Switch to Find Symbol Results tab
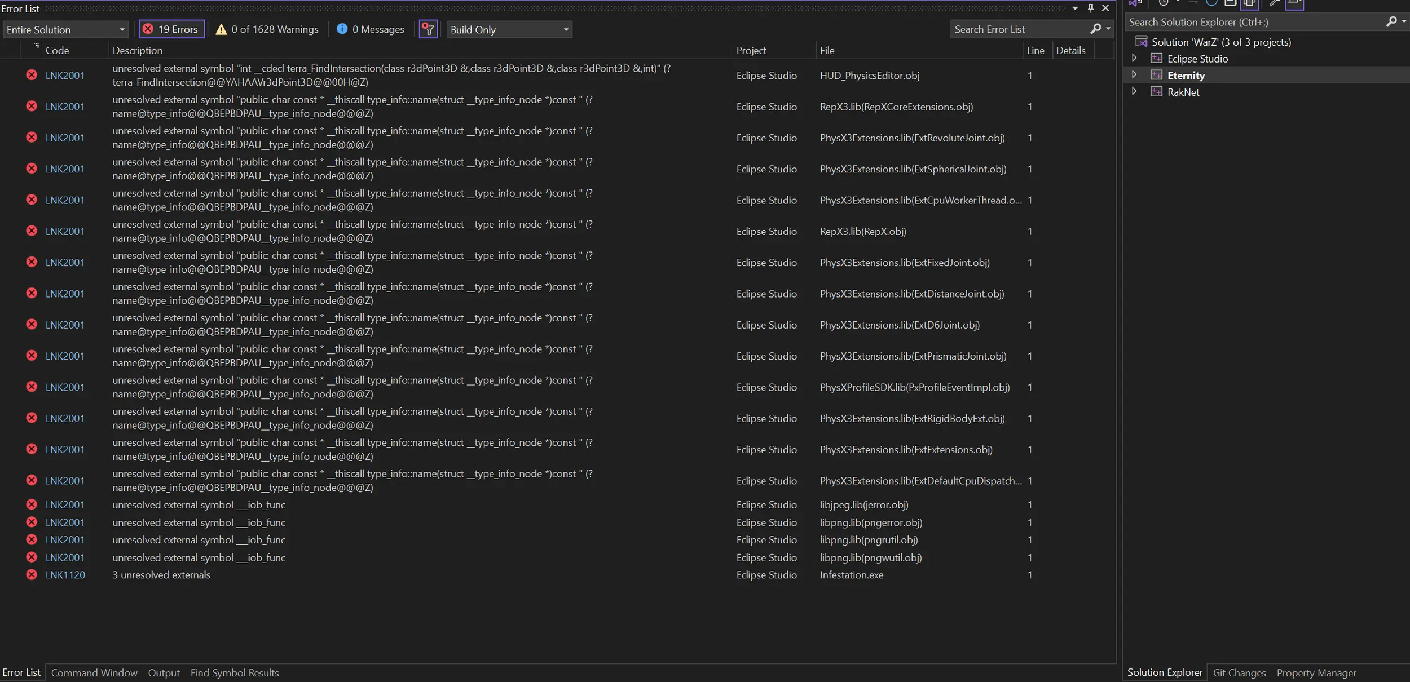The image size is (1410, 682). pyautogui.click(x=235, y=672)
